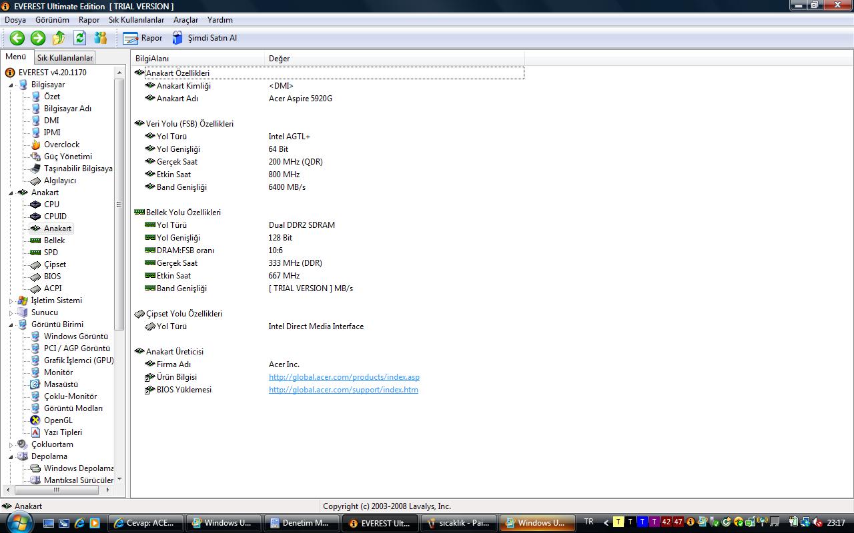Open the Sık Kullanılanlar menu bar item

(x=136, y=20)
